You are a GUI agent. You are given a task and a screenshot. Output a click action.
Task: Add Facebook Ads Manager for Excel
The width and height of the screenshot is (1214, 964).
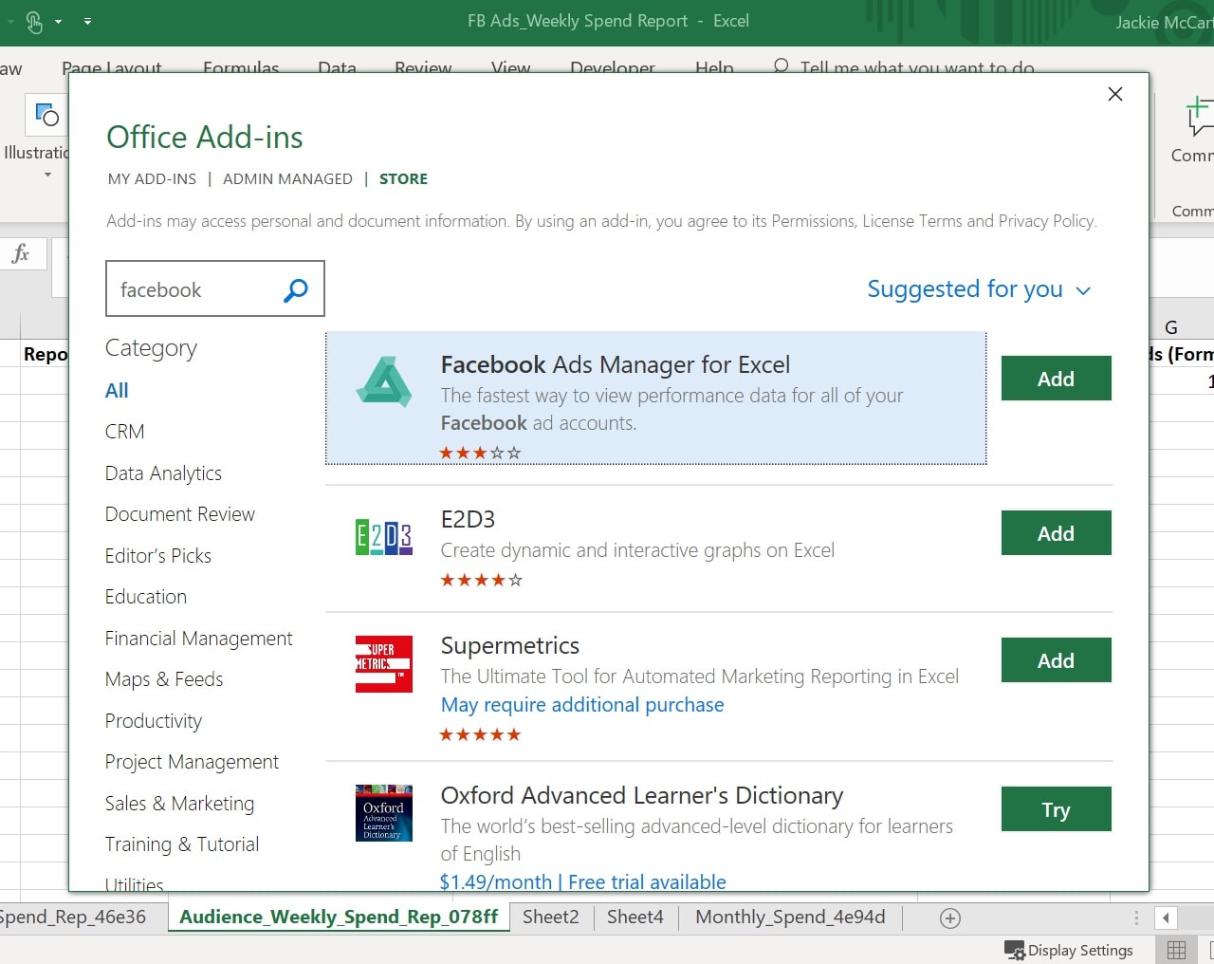[x=1056, y=379]
